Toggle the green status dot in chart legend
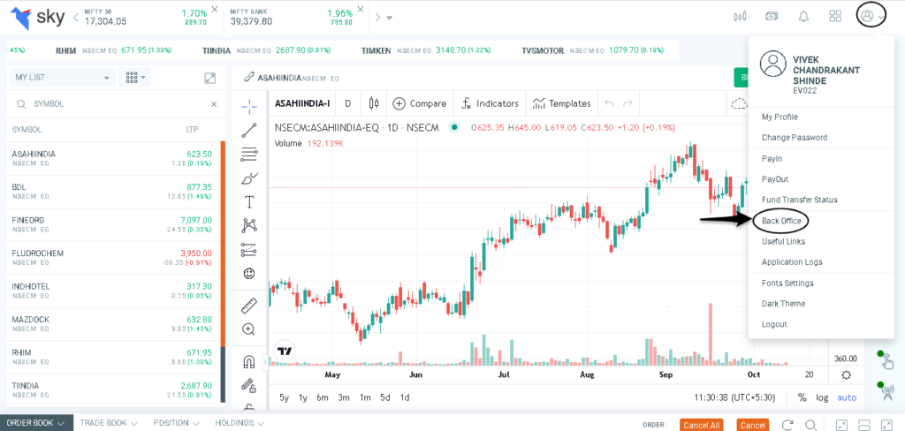The image size is (905, 431). click(x=455, y=127)
